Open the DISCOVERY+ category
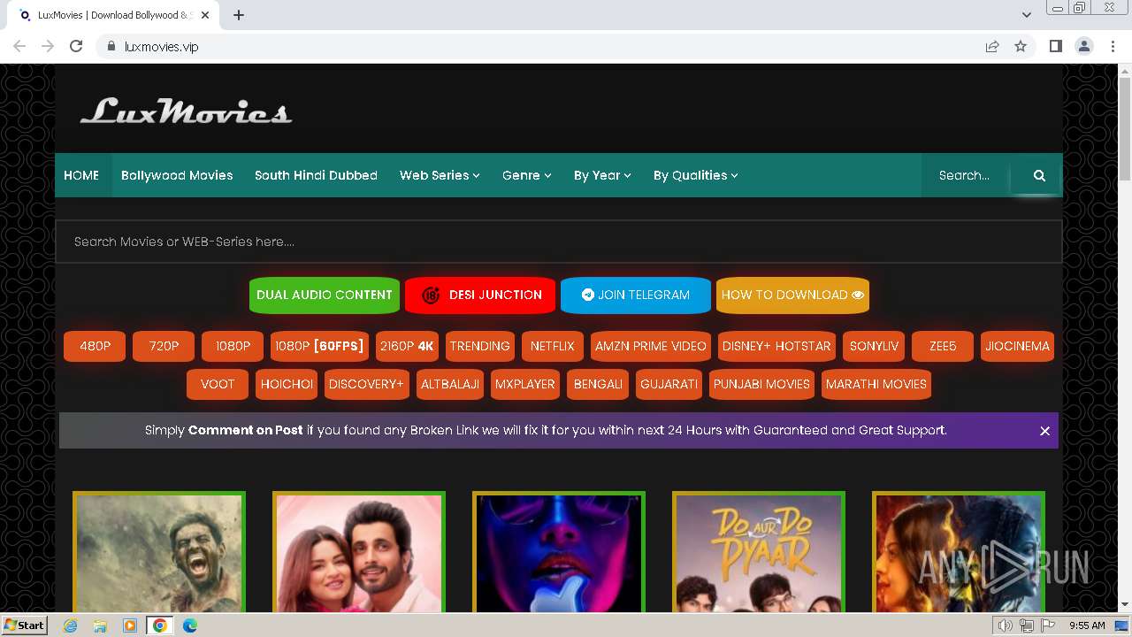The width and height of the screenshot is (1132, 637). (366, 384)
